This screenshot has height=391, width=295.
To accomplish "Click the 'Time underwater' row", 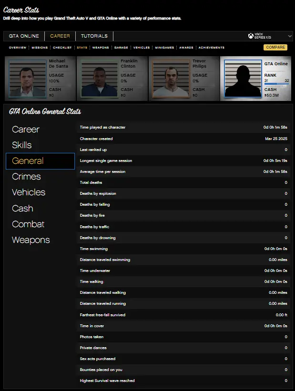I will (x=183, y=271).
